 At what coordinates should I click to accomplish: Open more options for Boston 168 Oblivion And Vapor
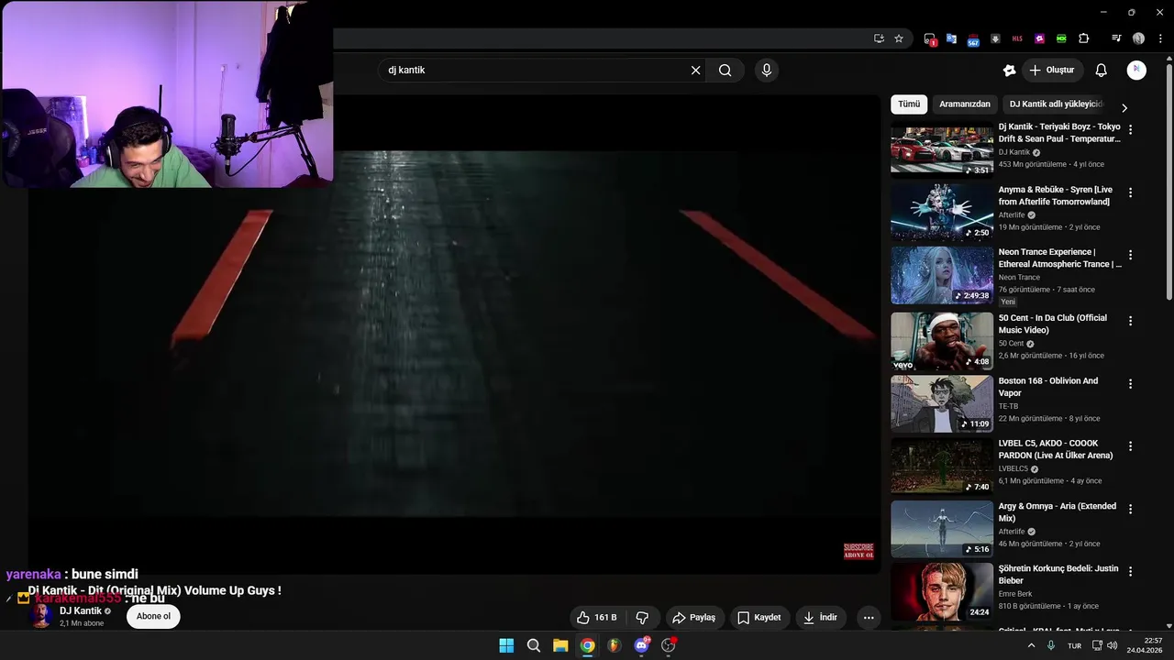(1130, 384)
